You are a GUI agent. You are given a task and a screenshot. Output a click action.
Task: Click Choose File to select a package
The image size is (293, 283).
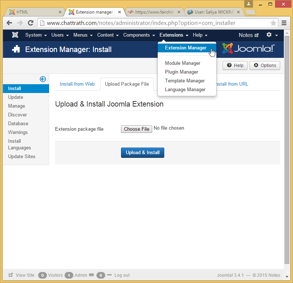coord(136,129)
